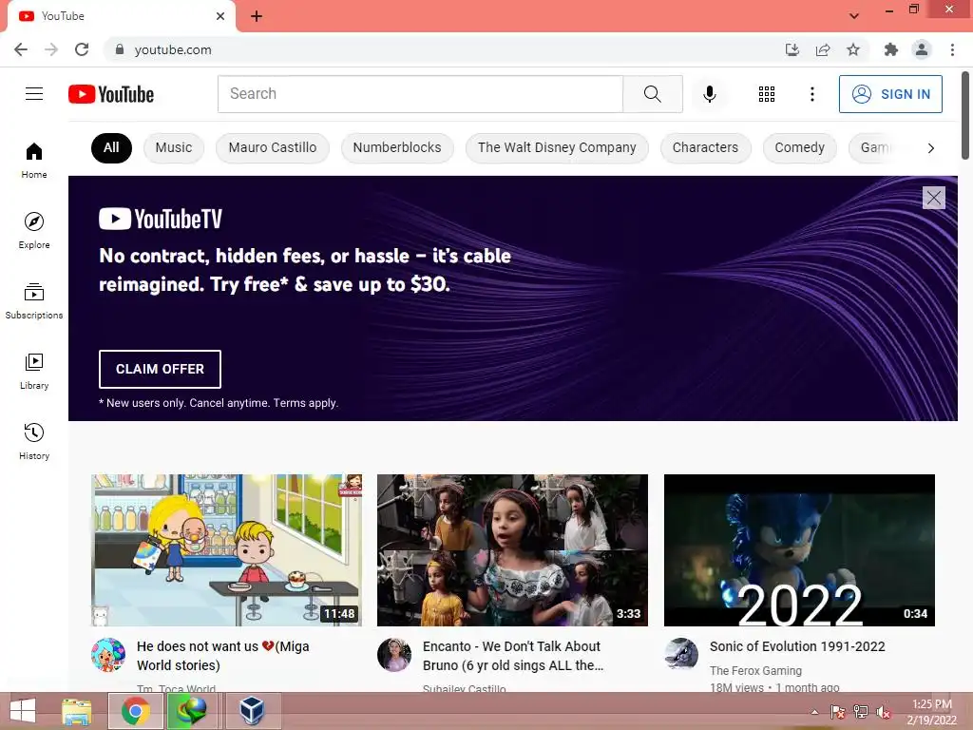The height and width of the screenshot is (730, 973).
Task: Open the YouTube apps grid
Action: 767,94
